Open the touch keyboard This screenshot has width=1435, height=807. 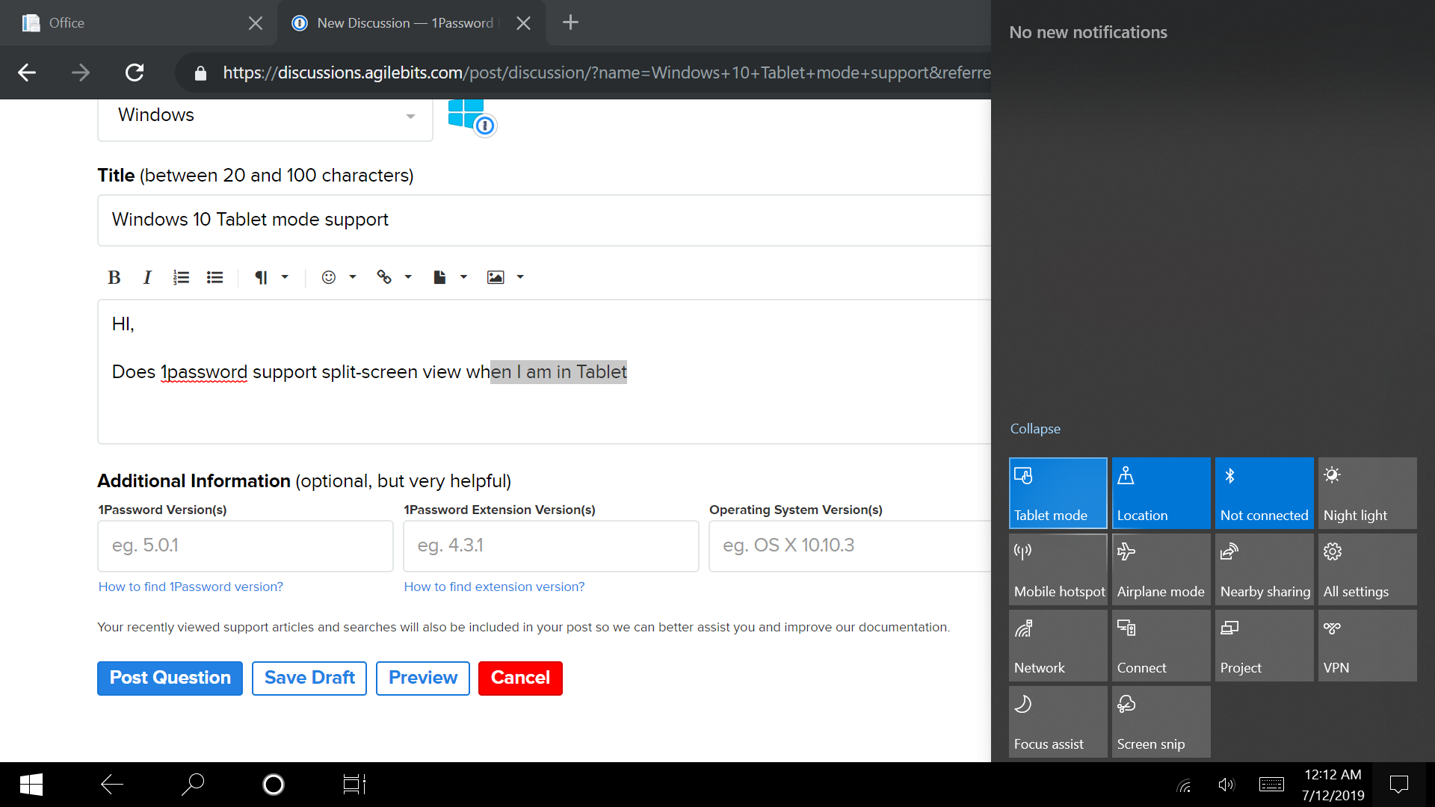click(1271, 785)
